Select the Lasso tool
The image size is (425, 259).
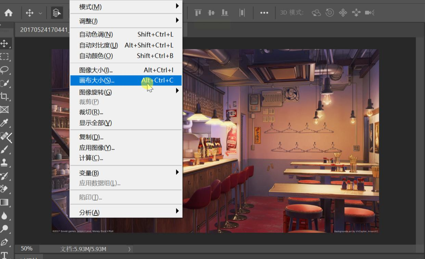(x=4, y=70)
